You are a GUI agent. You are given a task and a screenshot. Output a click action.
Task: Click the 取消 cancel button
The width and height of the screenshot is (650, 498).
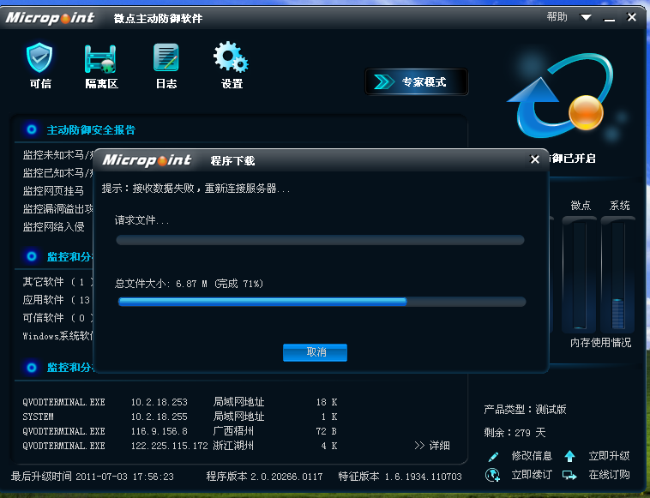point(315,352)
